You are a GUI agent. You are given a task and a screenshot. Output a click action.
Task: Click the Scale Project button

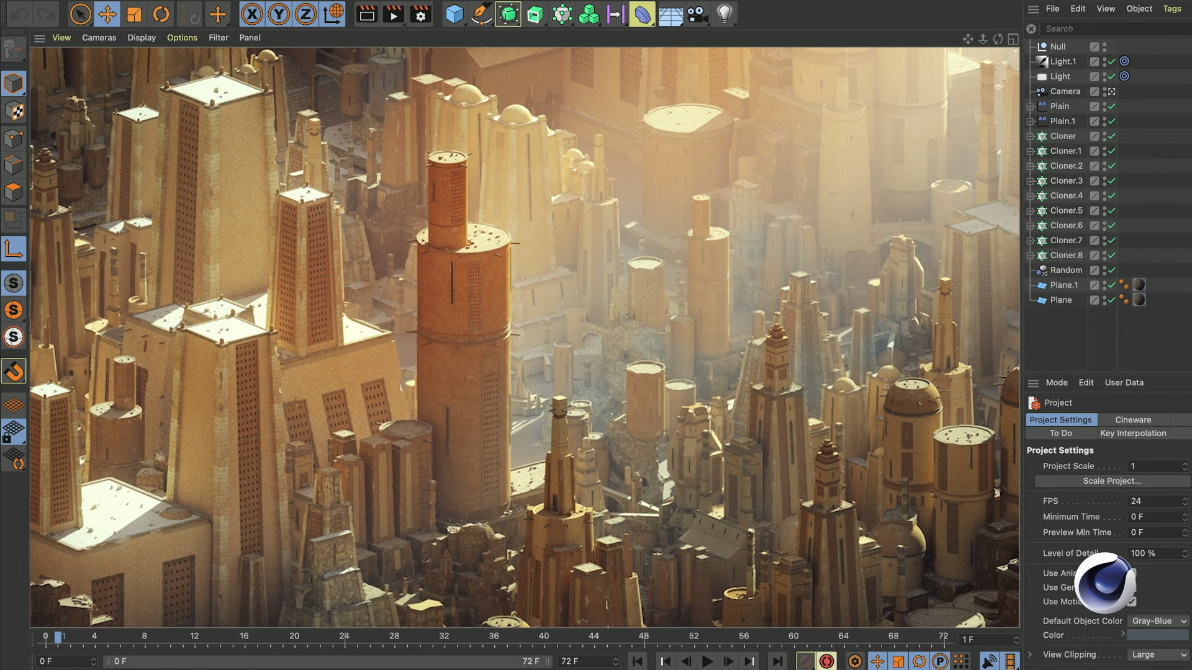point(1111,481)
